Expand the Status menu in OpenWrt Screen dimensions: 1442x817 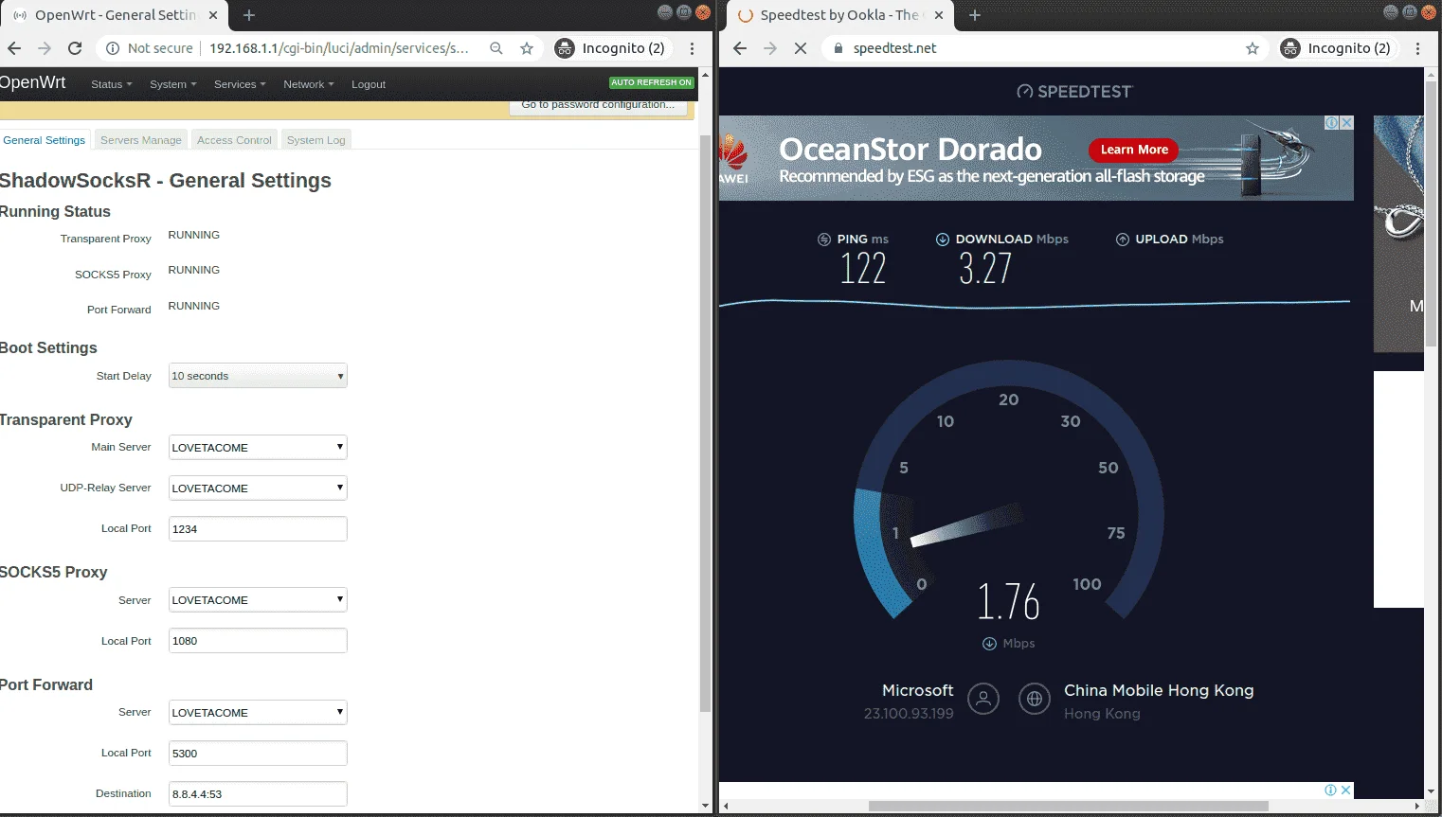(x=111, y=84)
